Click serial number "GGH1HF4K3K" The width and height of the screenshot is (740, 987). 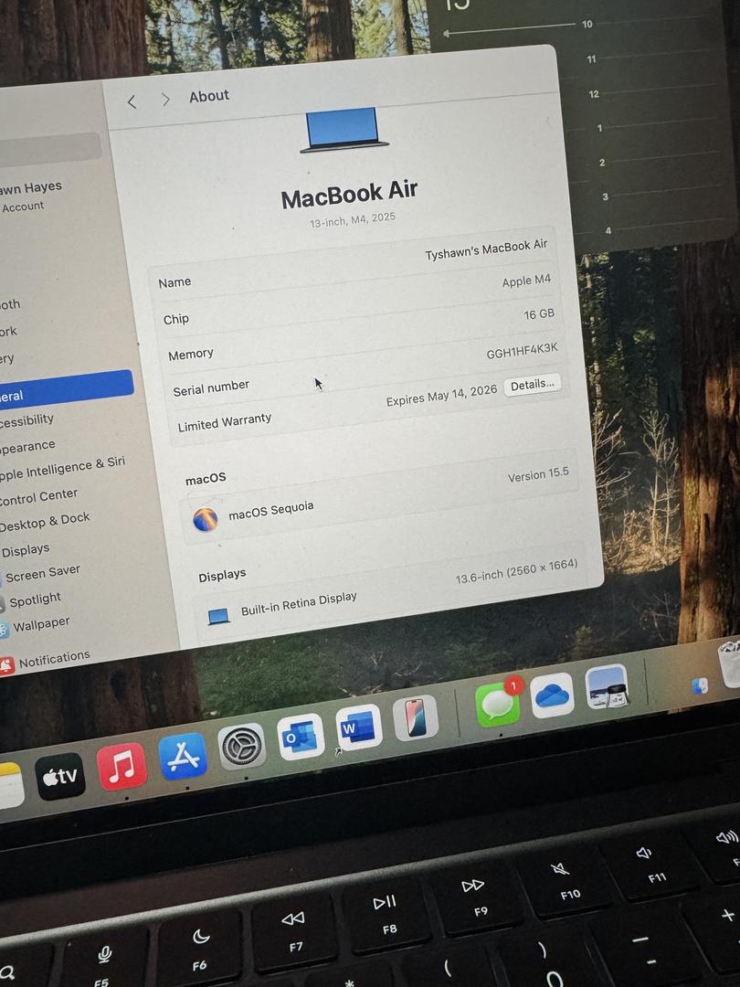(522, 351)
